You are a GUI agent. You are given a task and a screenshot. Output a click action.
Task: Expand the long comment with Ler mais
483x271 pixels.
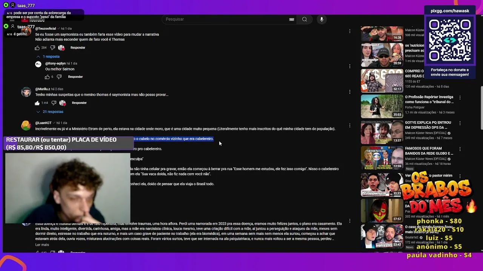point(42,245)
